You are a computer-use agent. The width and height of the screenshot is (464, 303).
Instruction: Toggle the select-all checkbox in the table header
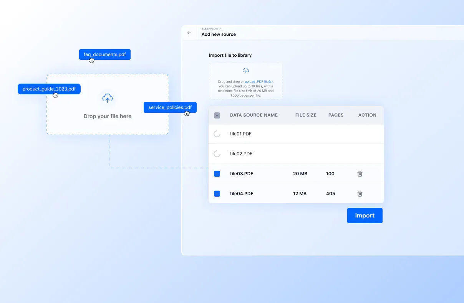click(x=217, y=115)
